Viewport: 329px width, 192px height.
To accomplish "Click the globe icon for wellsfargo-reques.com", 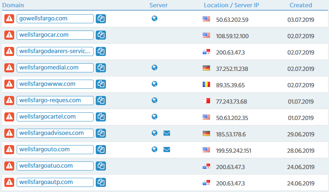I will tap(155, 100).
